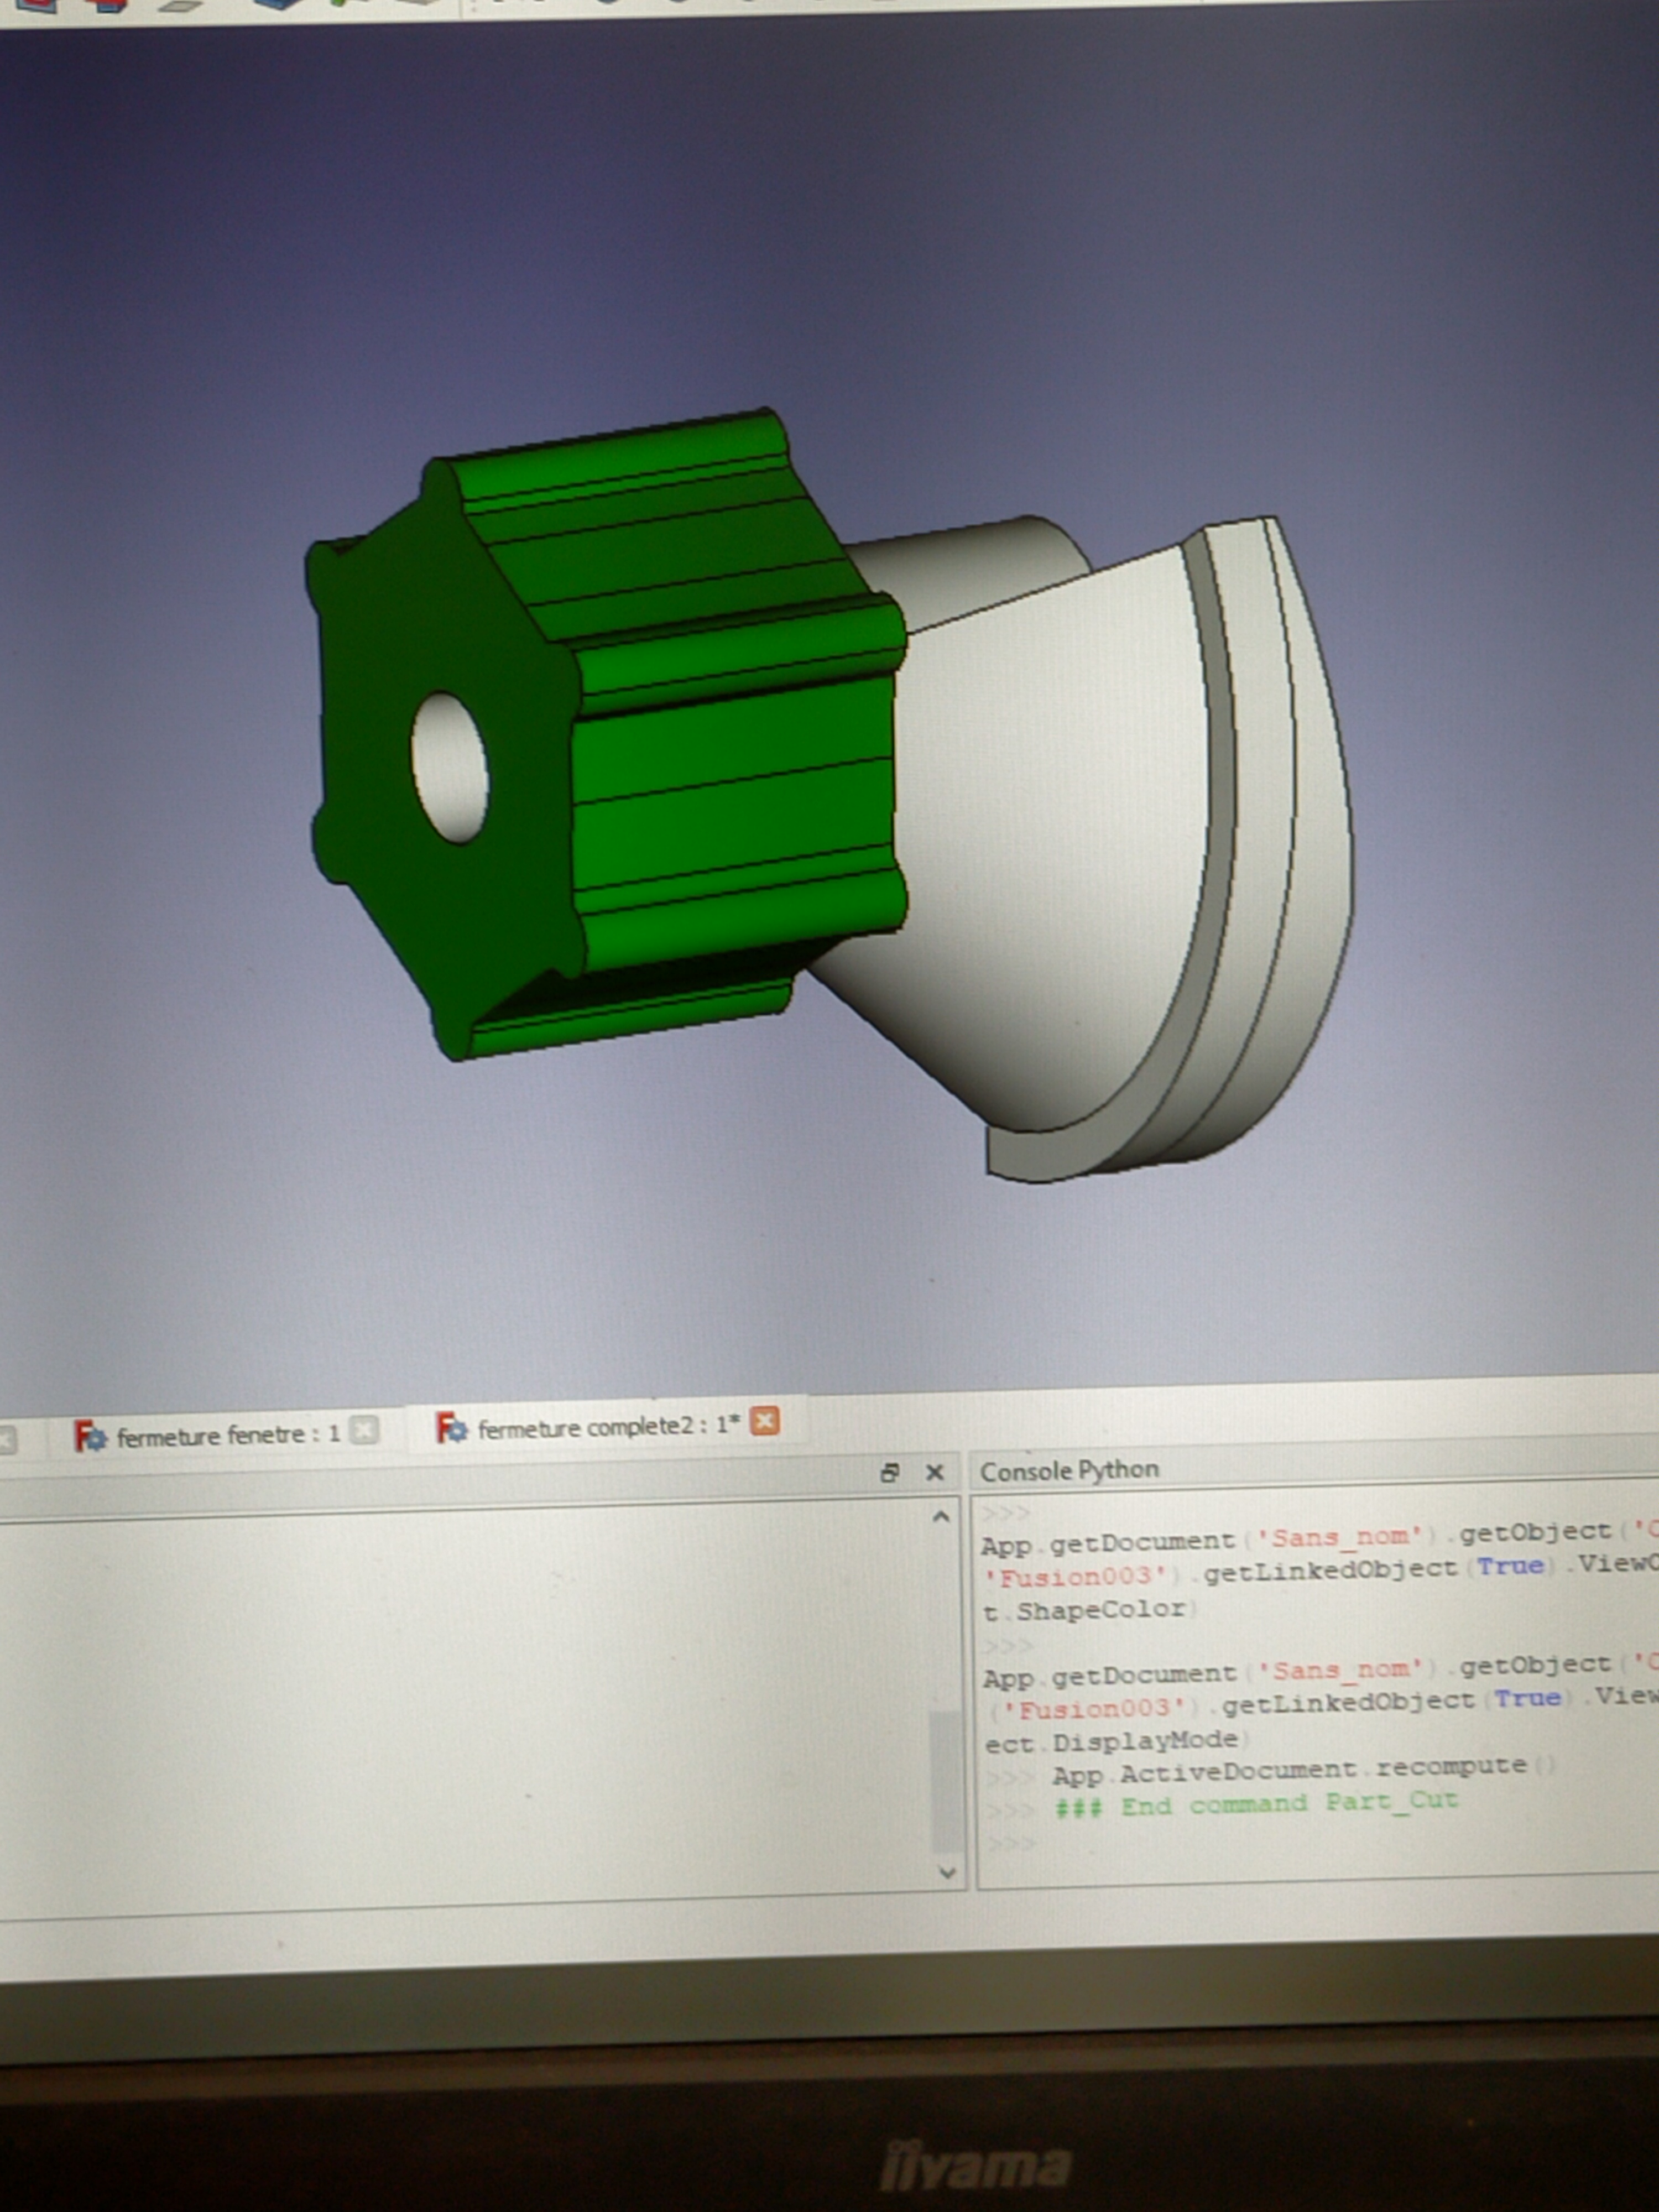Click the blue box icon in the top toolbar
This screenshot has height=2212, width=1659.
(x=277, y=4)
